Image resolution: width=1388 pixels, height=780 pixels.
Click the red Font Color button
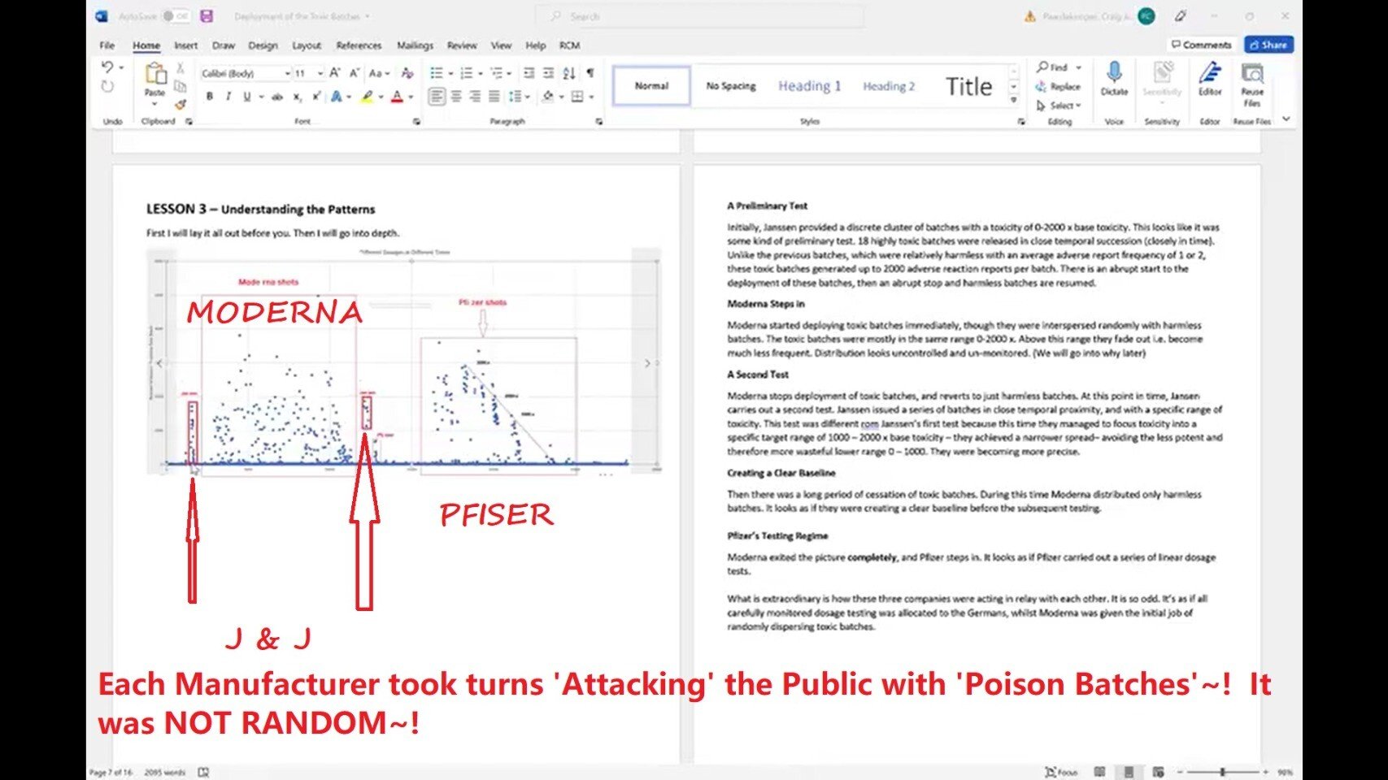397,97
